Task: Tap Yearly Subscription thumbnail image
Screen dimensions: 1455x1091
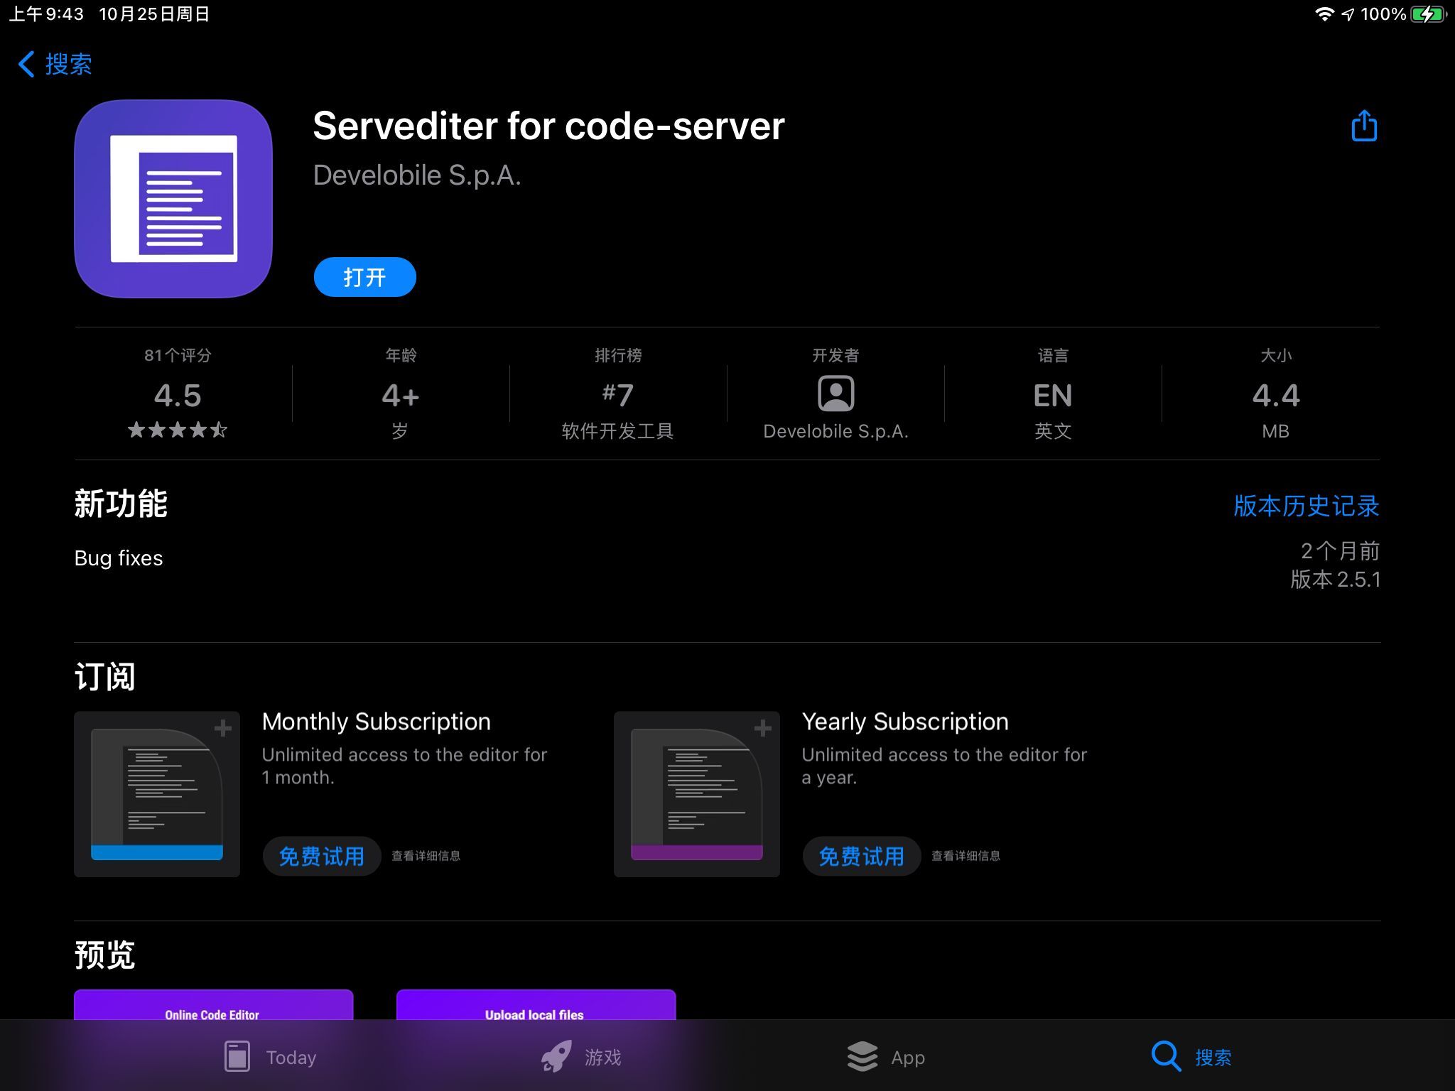Action: 697,794
